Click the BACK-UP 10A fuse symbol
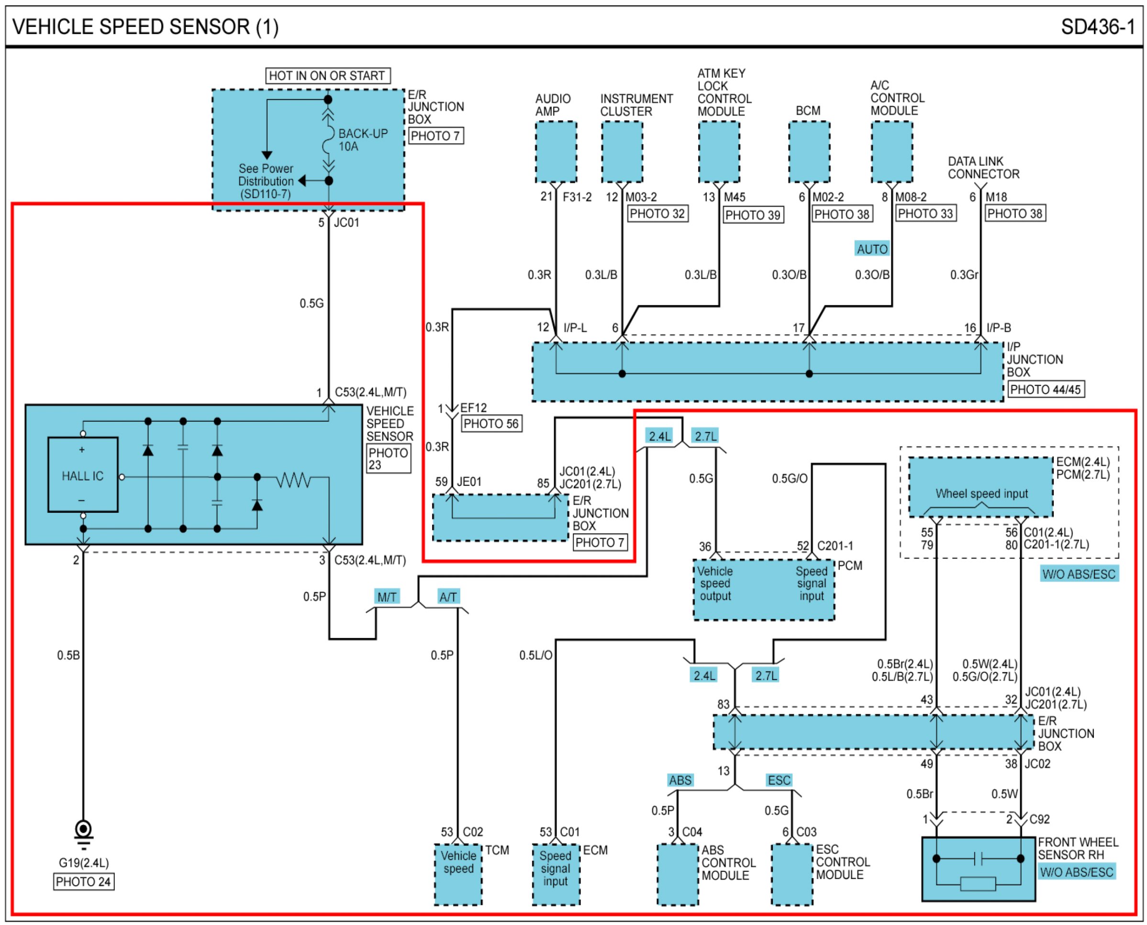 (x=328, y=140)
